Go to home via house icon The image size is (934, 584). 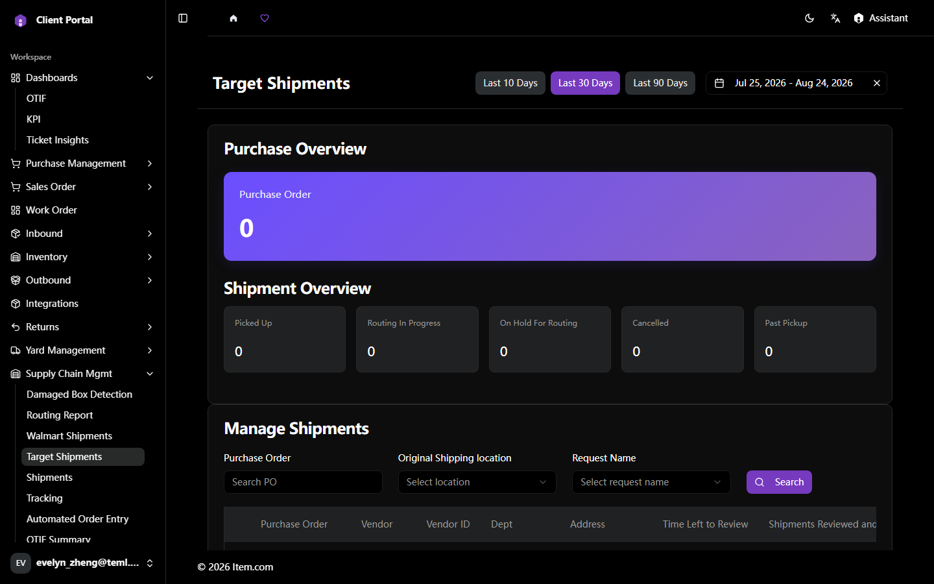pos(233,18)
